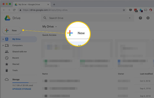Click the Storage cloud icon
The height and width of the screenshot is (98, 154).
tap(7, 80)
